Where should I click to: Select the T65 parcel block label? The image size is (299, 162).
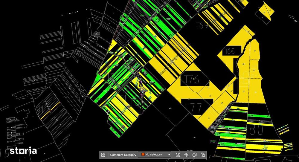(x=230, y=51)
